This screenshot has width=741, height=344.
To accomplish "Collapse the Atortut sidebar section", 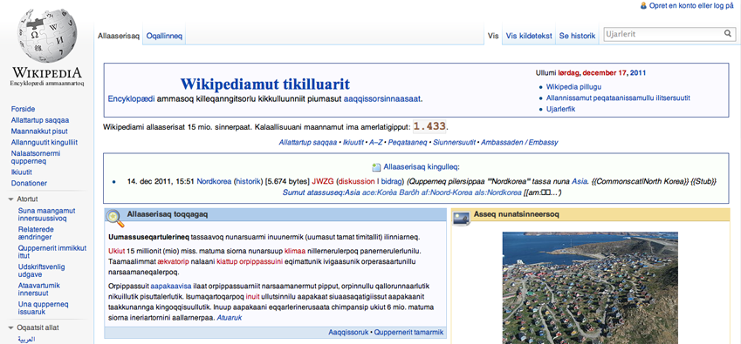I will coord(10,199).
